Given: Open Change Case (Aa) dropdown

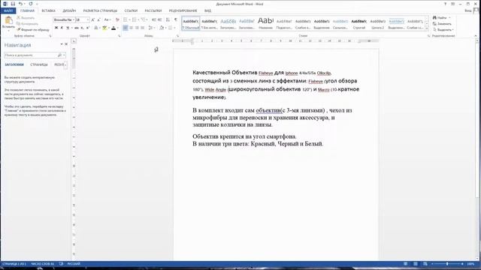Looking at the screenshot, I should (x=107, y=20).
